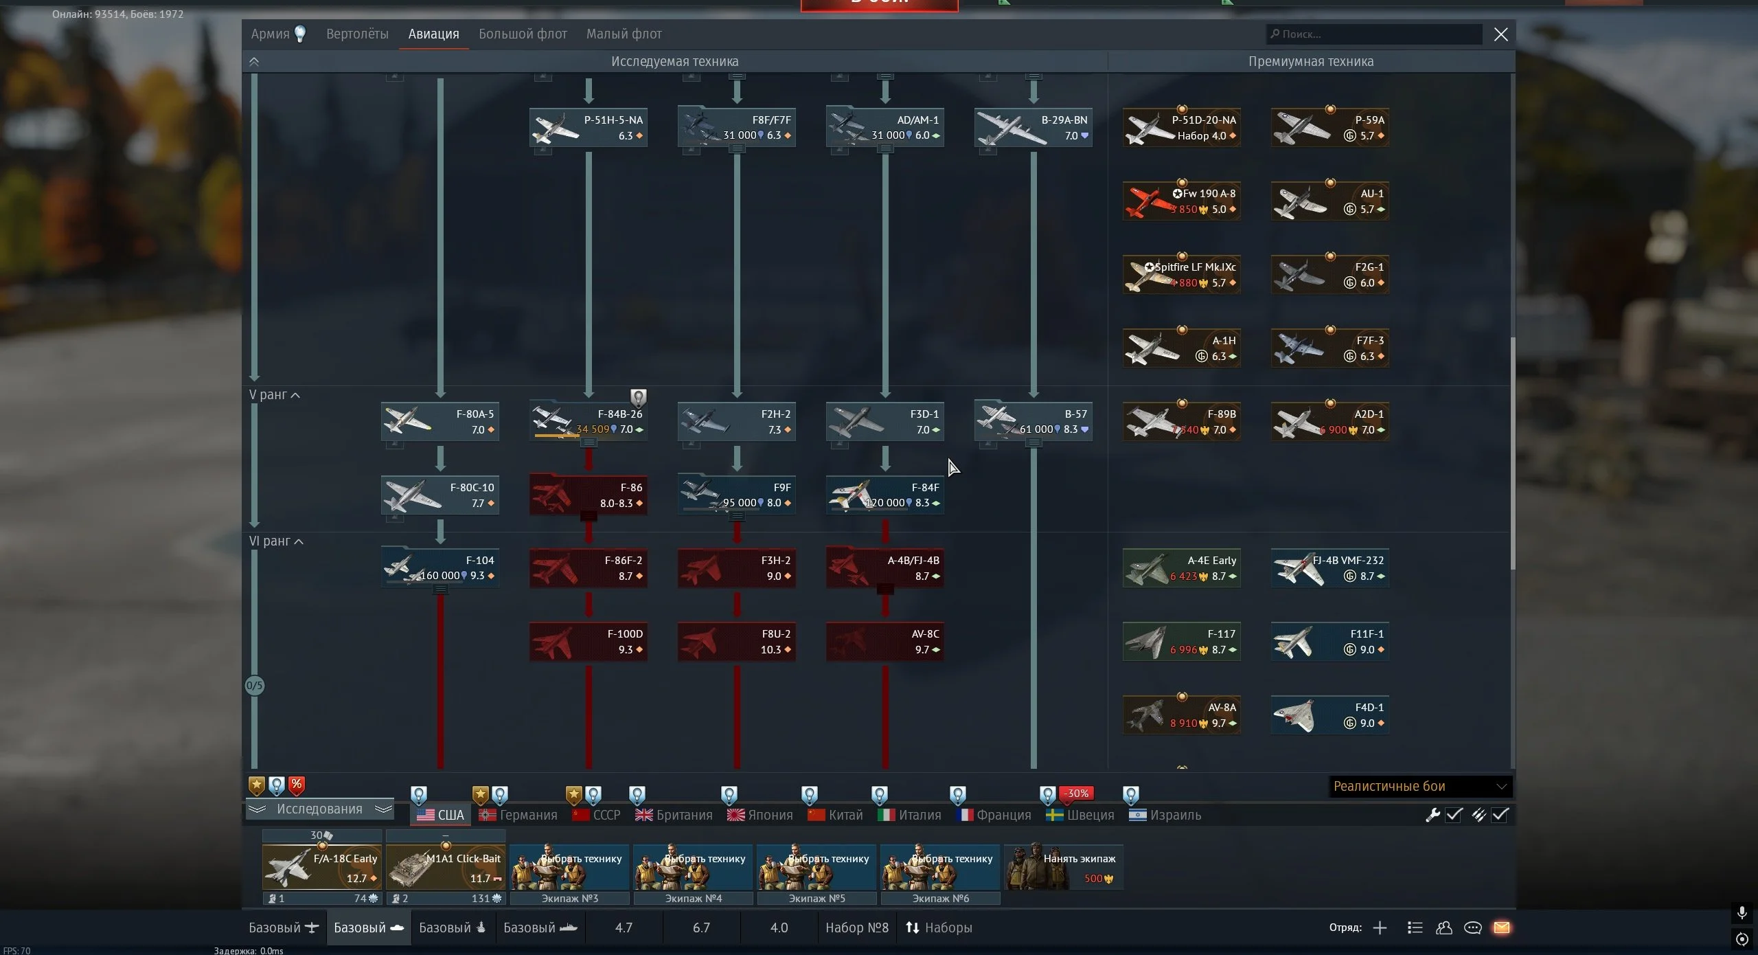This screenshot has width=1758, height=955.
Task: Click the red percent discount badge icon
Action: (x=297, y=785)
